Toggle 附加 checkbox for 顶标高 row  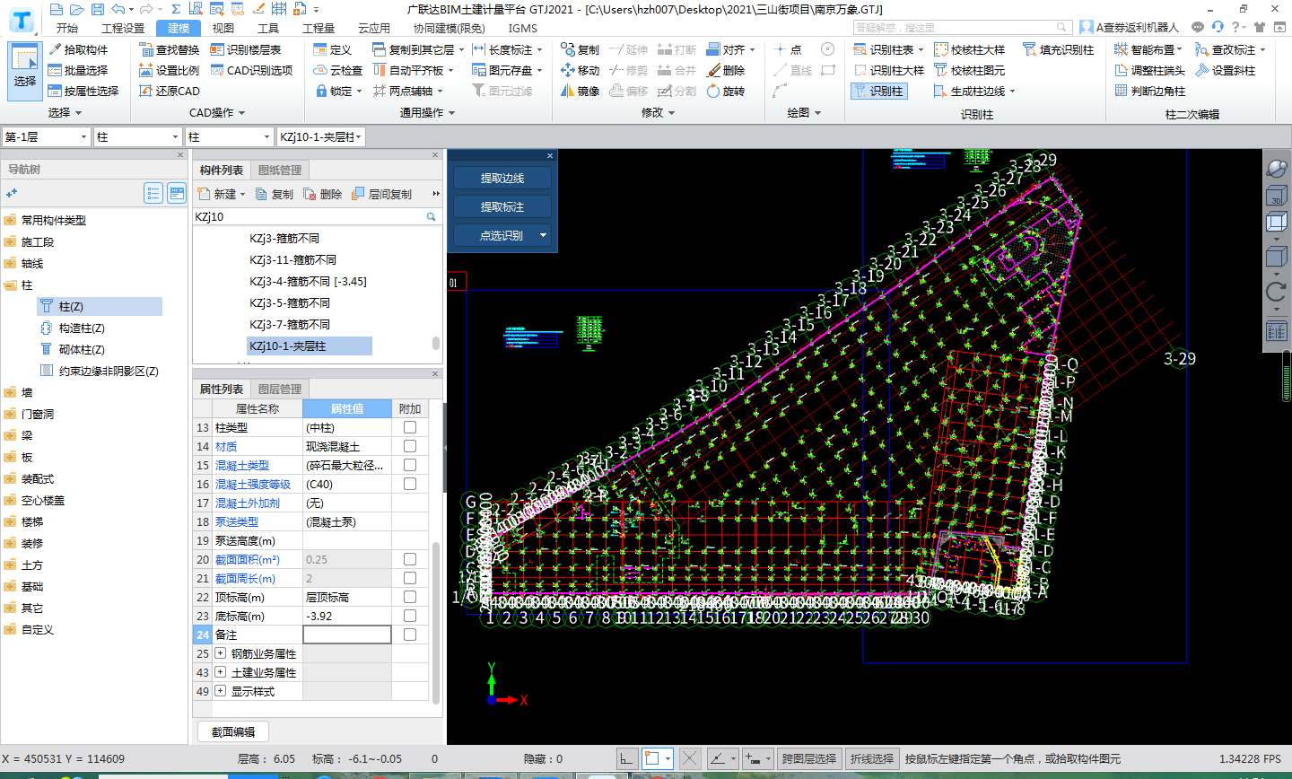click(410, 597)
